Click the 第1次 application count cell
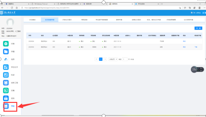Image resolution: width=206 pixels, height=117 pixels. click(x=69, y=41)
